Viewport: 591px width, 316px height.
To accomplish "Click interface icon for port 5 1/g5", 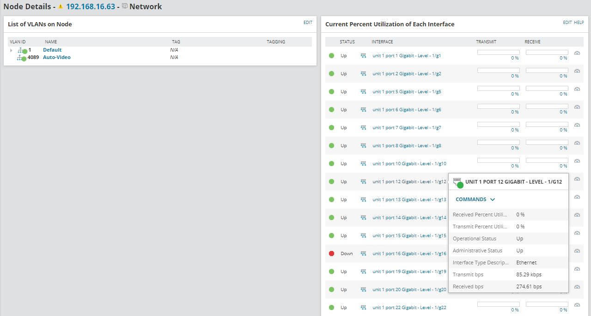I will 363,92.
